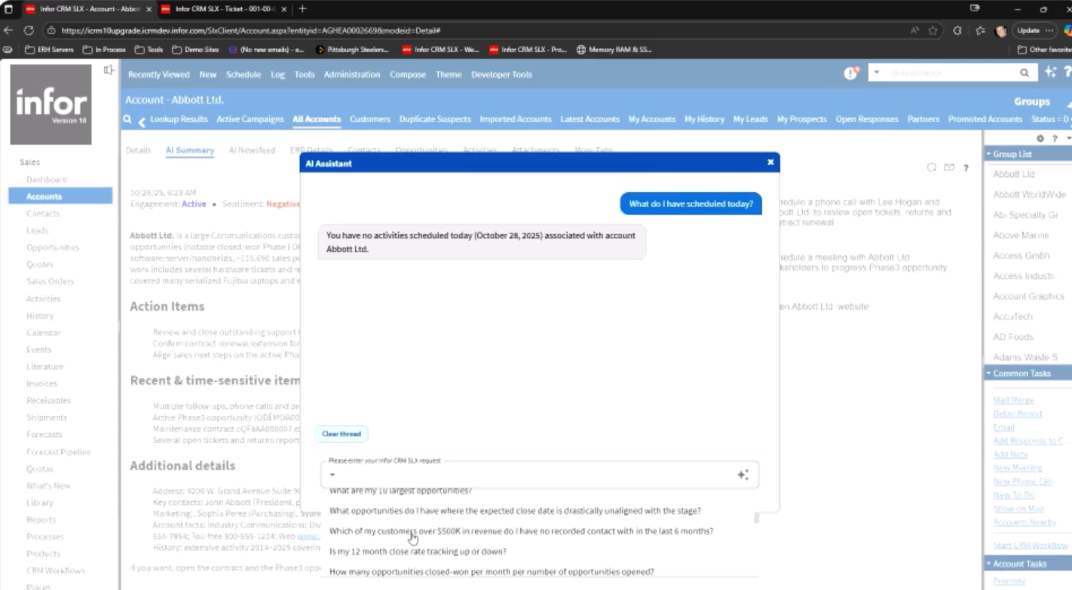
Task: Open Contacts in the left navigation
Action: [x=43, y=213]
